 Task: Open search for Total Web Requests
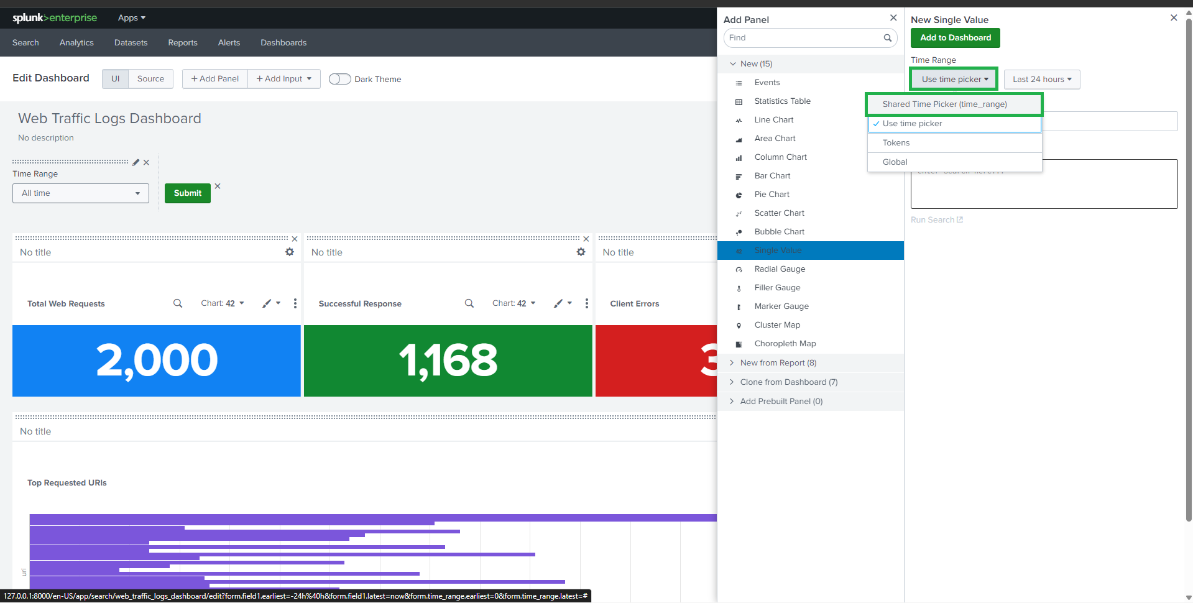pyautogui.click(x=178, y=303)
